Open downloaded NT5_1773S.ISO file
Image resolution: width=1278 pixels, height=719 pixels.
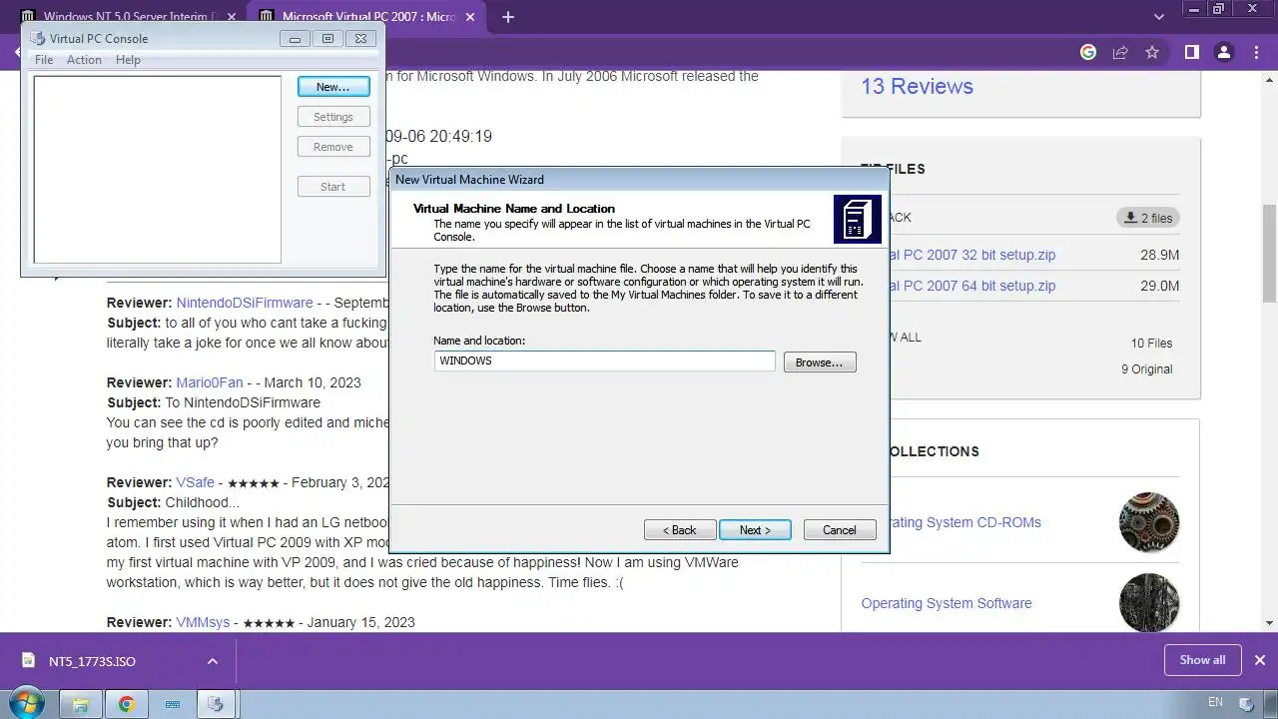pyautogui.click(x=92, y=661)
